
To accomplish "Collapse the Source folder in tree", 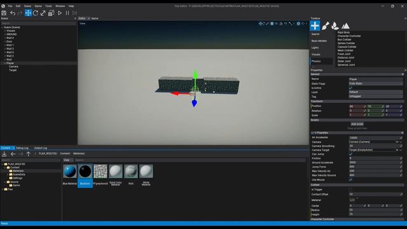I will (5, 182).
